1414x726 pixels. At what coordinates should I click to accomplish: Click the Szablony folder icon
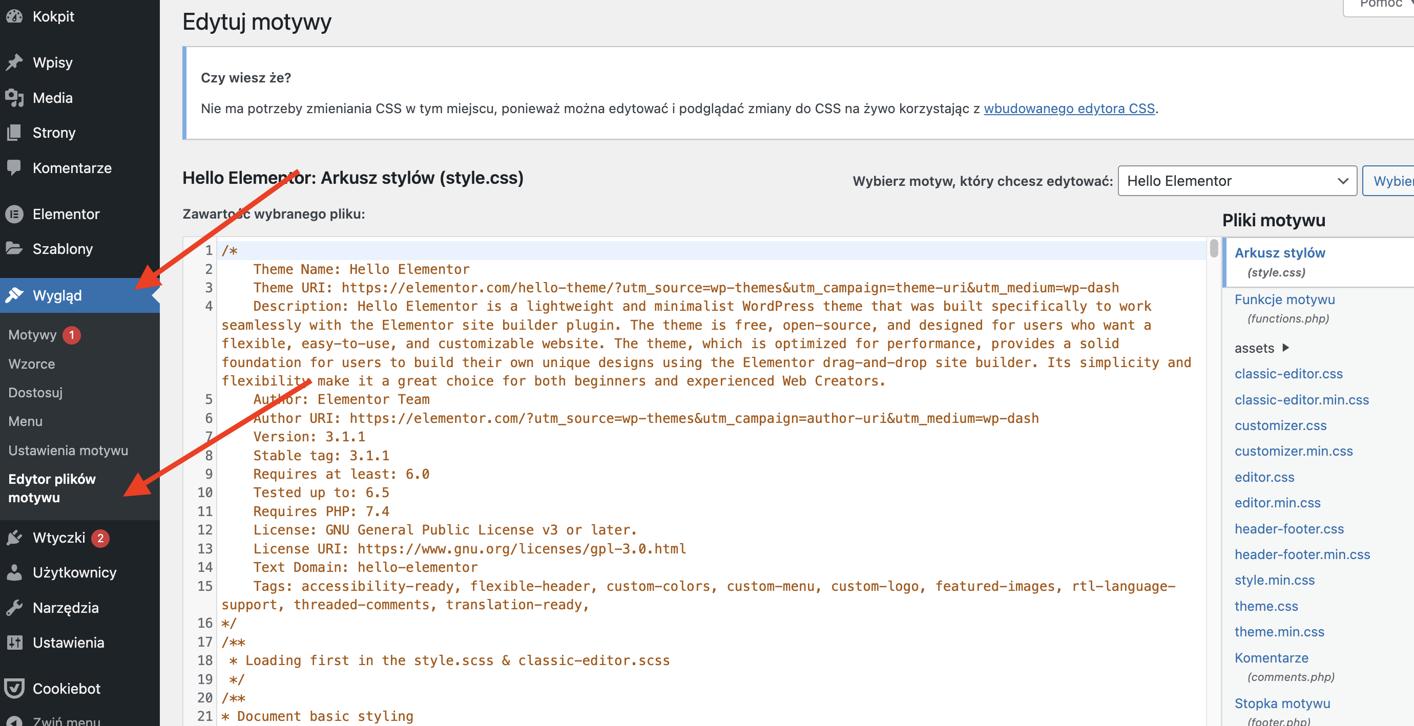pyautogui.click(x=14, y=249)
